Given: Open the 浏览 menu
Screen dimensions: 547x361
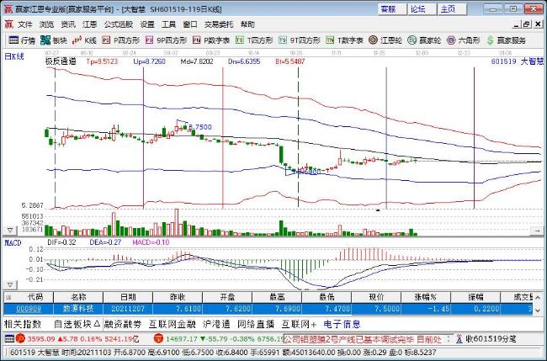Looking at the screenshot, I should coord(46,24).
